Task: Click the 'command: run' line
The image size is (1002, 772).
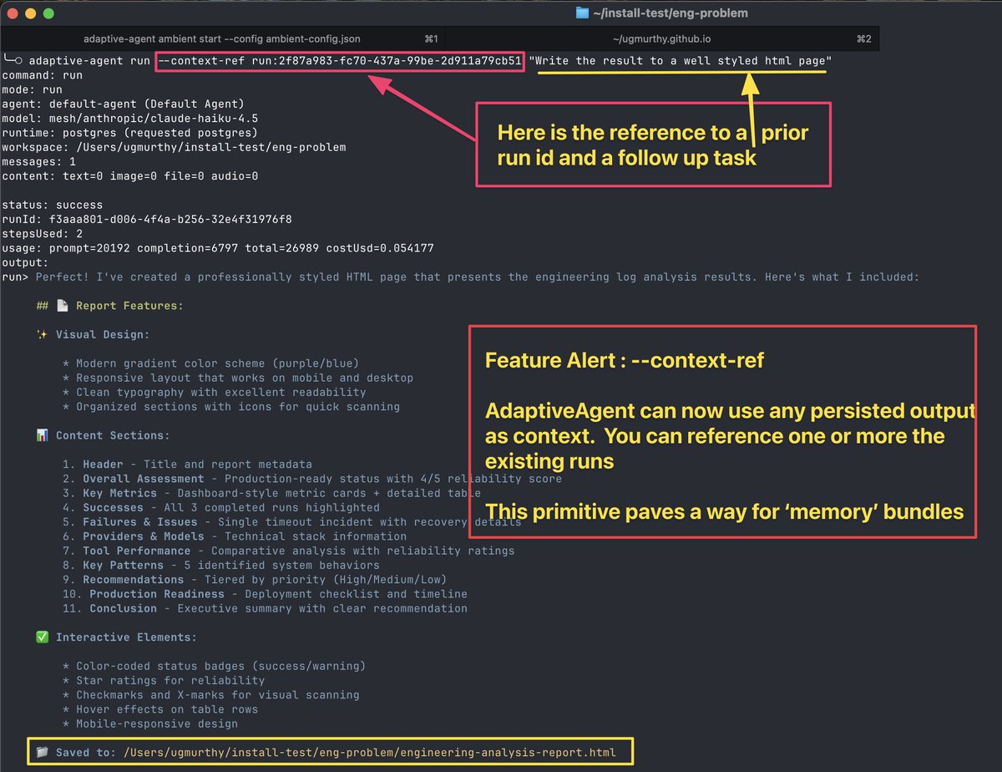Action: (x=43, y=75)
